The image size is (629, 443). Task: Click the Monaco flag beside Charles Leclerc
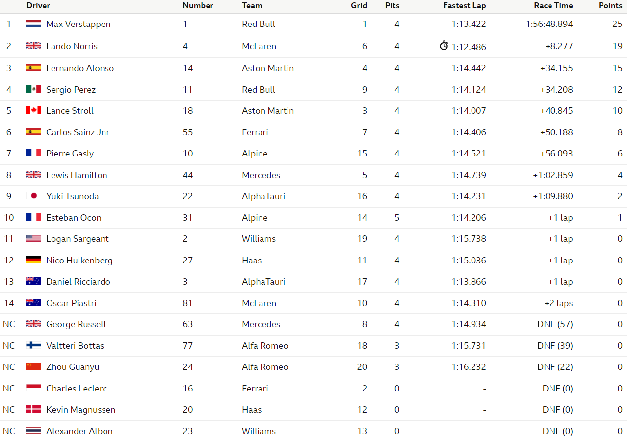34,389
